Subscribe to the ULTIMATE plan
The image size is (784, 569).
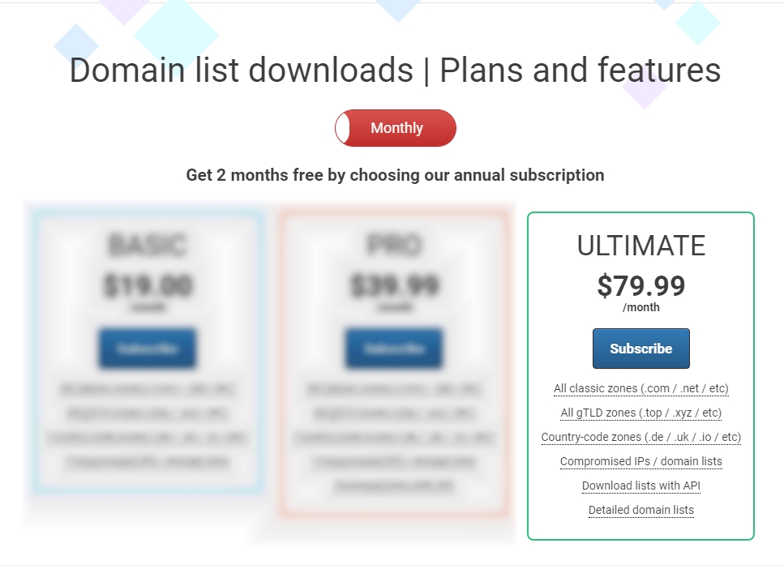pos(640,349)
